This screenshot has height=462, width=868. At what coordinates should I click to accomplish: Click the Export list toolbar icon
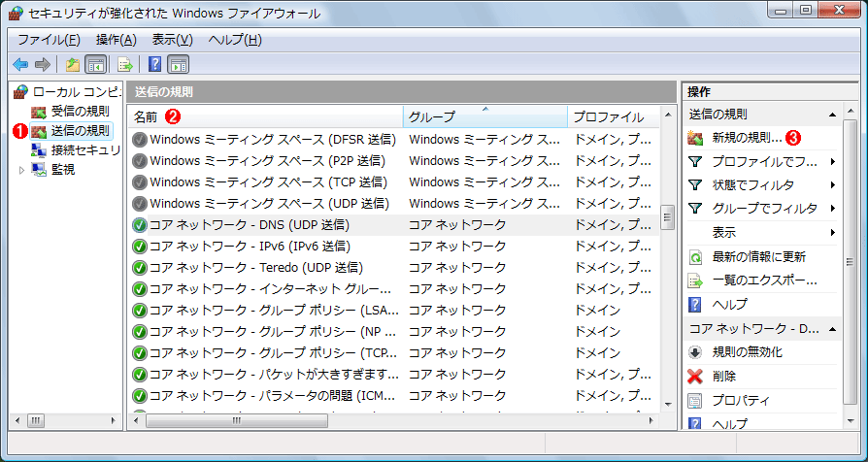(125, 65)
